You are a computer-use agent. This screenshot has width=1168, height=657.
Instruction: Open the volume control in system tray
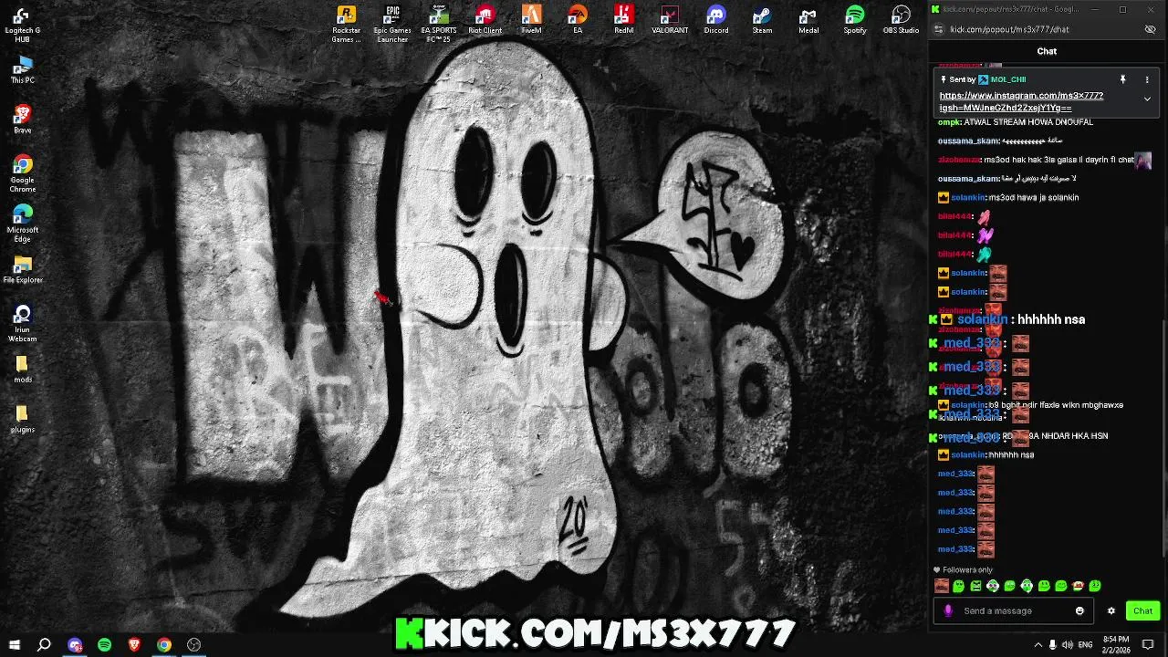(x=1068, y=645)
